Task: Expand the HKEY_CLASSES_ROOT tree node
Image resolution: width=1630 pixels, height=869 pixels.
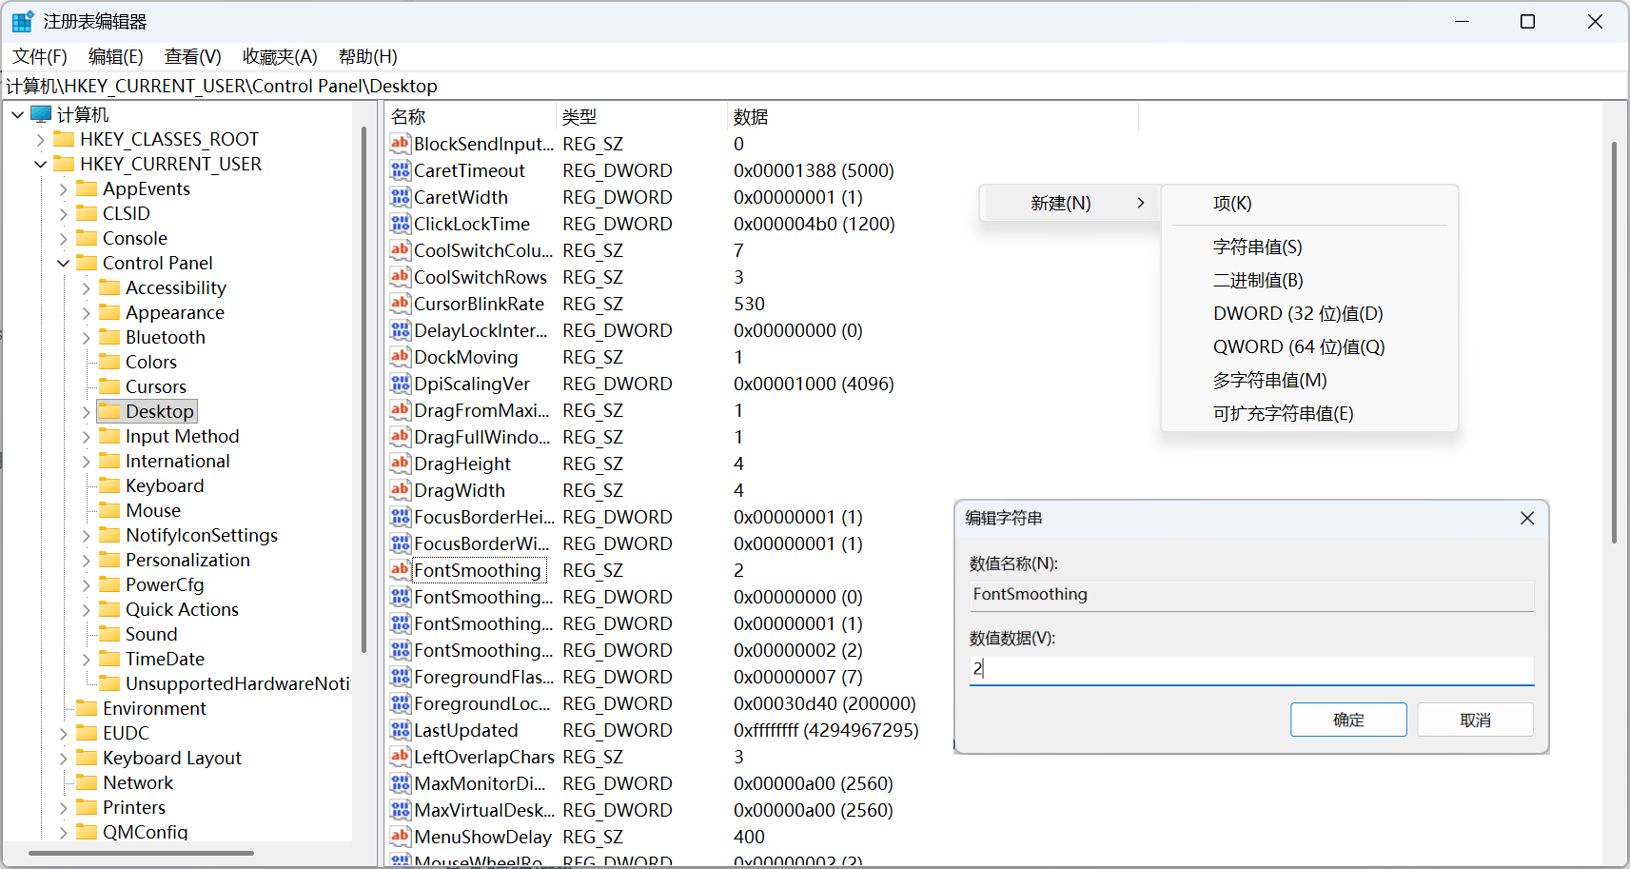Action: pyautogui.click(x=41, y=140)
